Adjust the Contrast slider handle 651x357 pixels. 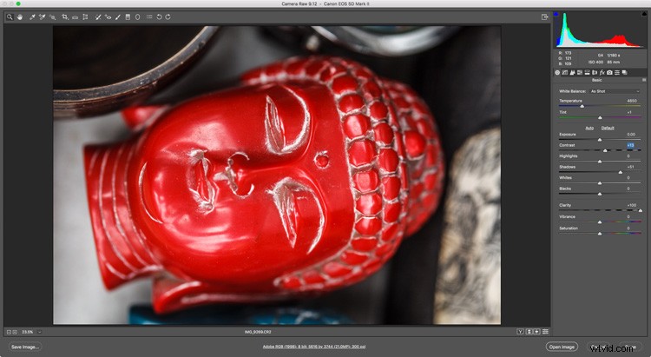605,150
